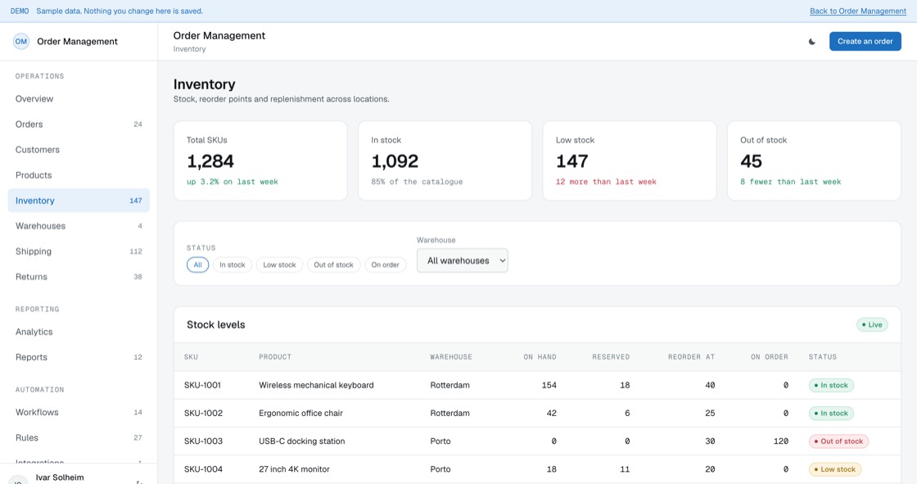Screen dimensions: 917x484
Task: Click the Live indicator badge
Action: coord(872,325)
